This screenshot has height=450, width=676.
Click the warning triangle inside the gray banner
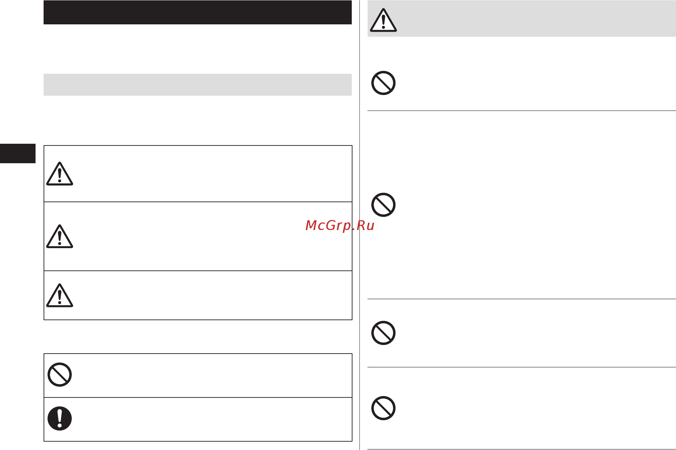(x=383, y=20)
